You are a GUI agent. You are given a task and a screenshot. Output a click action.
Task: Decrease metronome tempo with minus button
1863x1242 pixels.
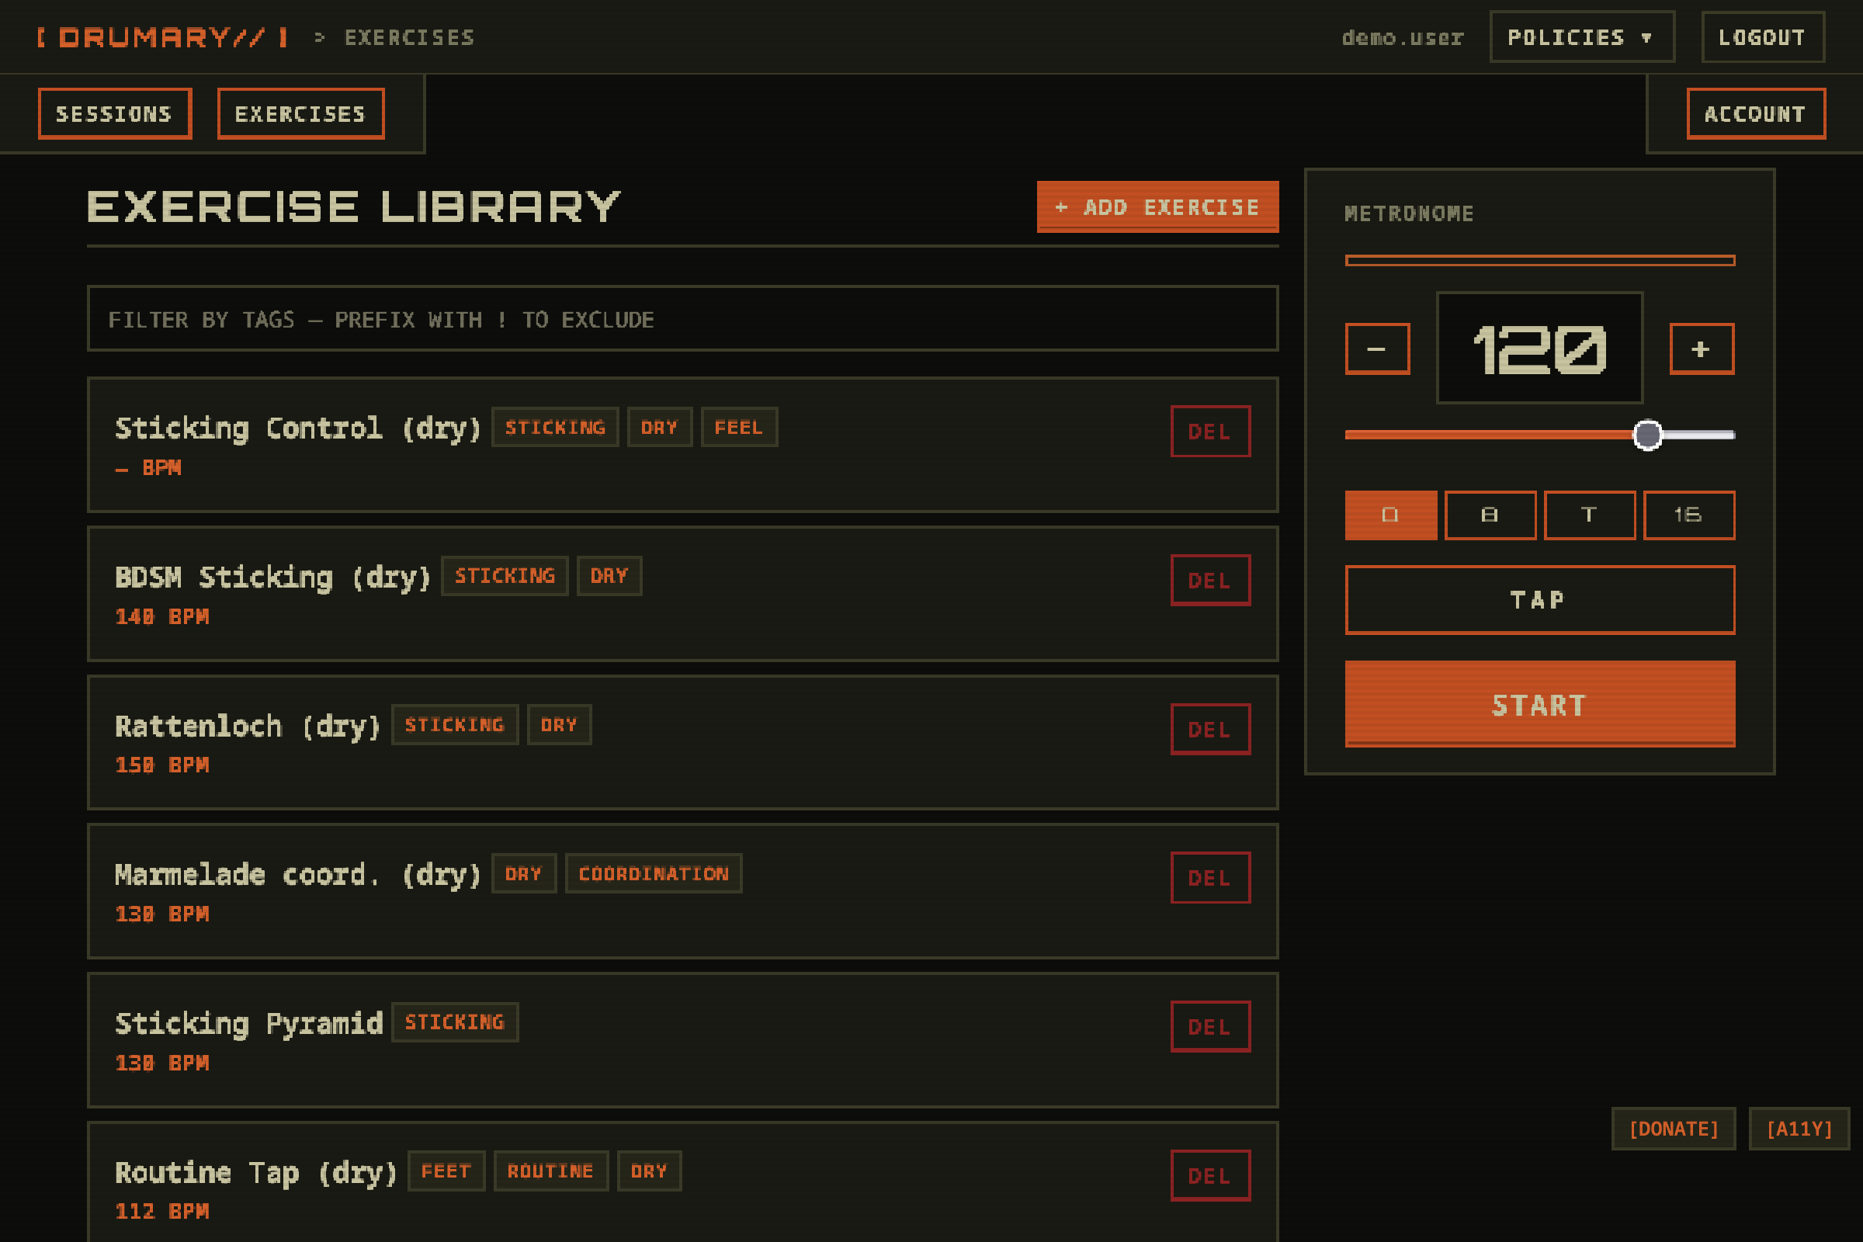click(x=1377, y=349)
